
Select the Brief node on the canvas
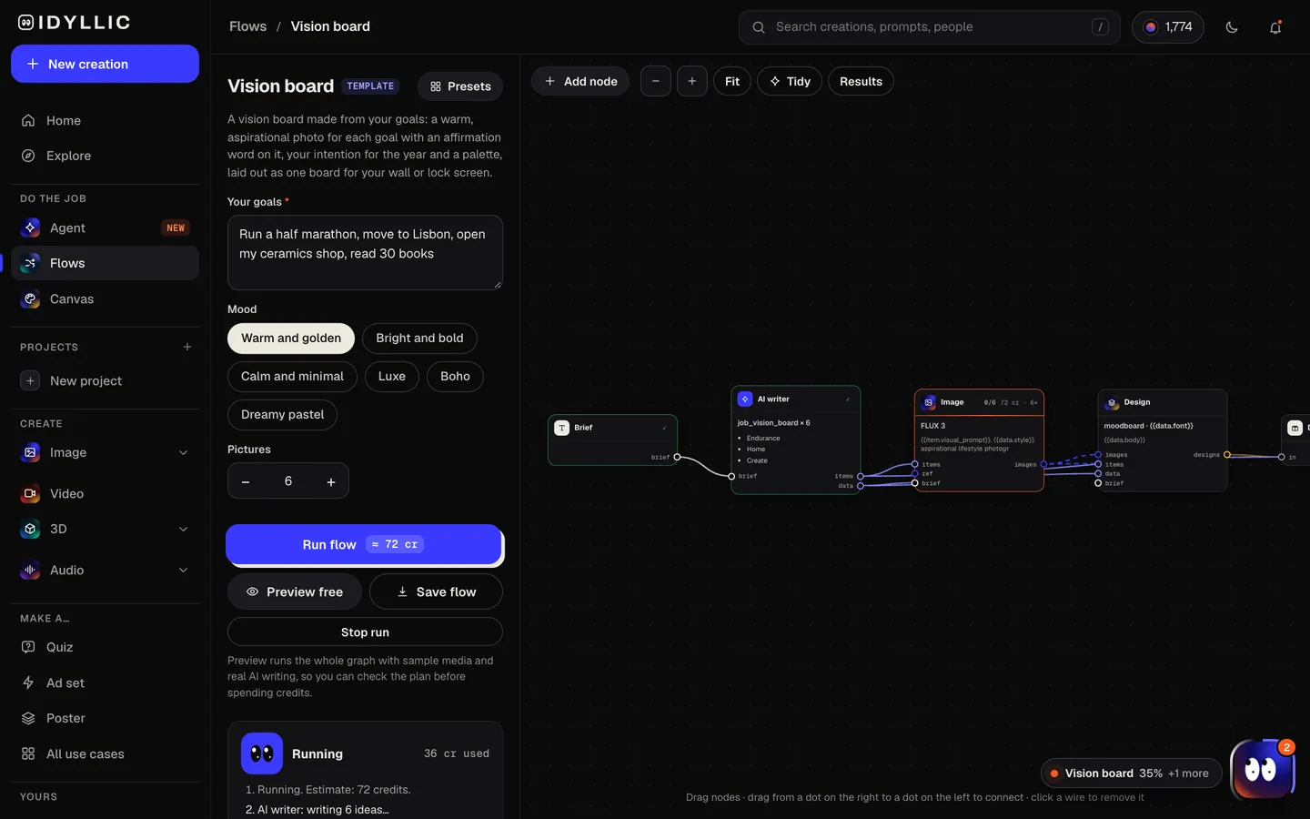point(612,440)
